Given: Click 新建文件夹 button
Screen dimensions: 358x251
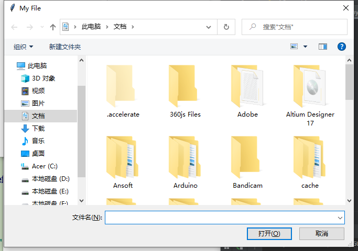Looking at the screenshot, I should [65, 47].
